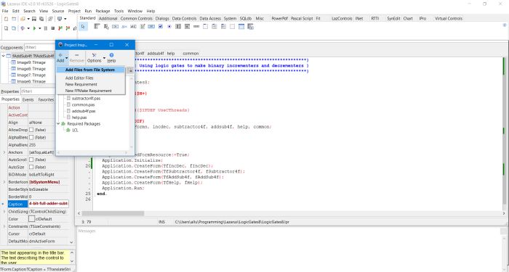
Task: Pick the TActionList component icon
Action: click(x=250, y=27)
